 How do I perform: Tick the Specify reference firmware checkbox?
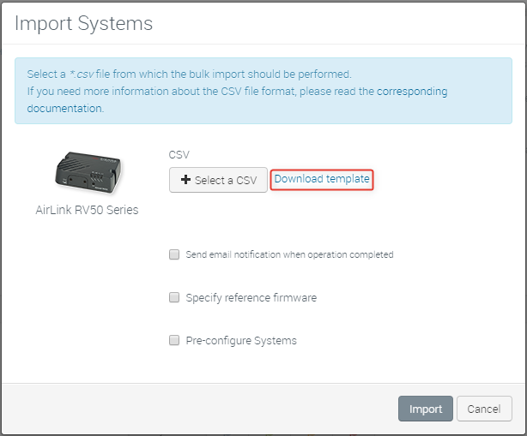click(174, 298)
